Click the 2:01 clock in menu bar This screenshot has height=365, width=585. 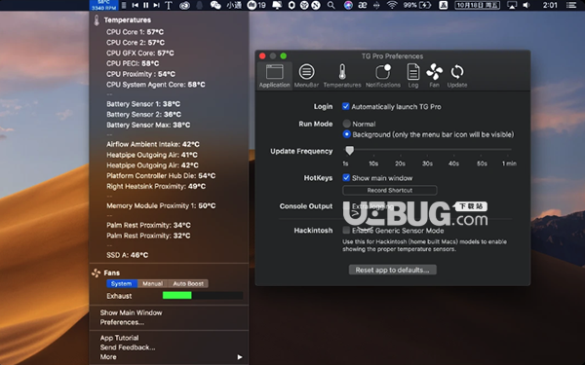coord(550,5)
